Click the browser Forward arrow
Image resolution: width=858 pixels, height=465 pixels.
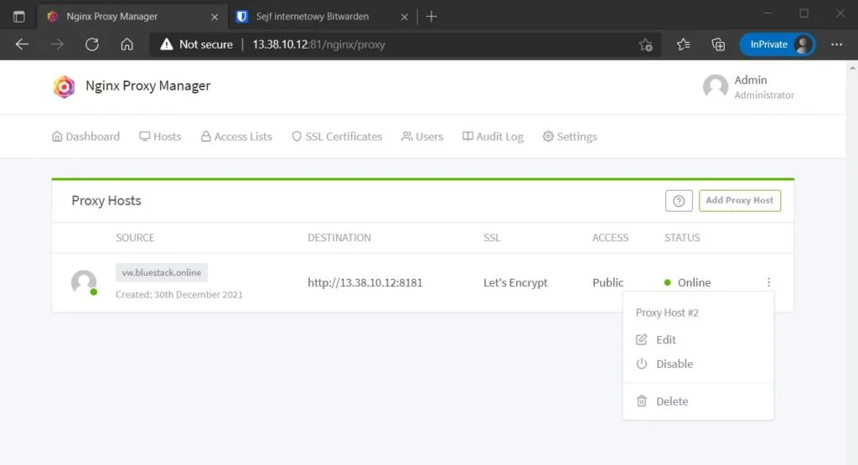pyautogui.click(x=57, y=44)
